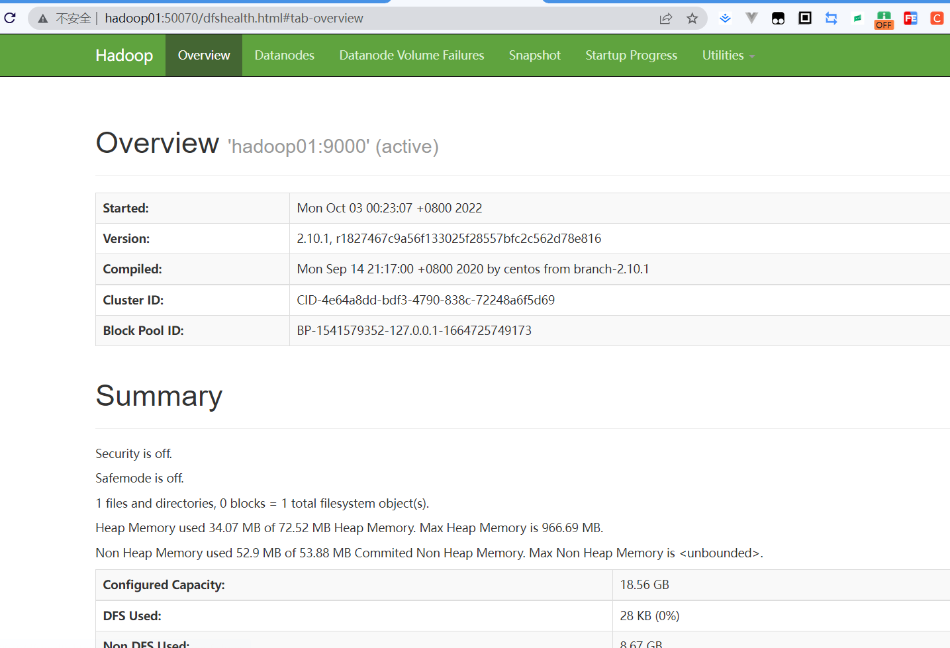
Task: Click the black square extension icon
Action: pyautogui.click(x=804, y=19)
